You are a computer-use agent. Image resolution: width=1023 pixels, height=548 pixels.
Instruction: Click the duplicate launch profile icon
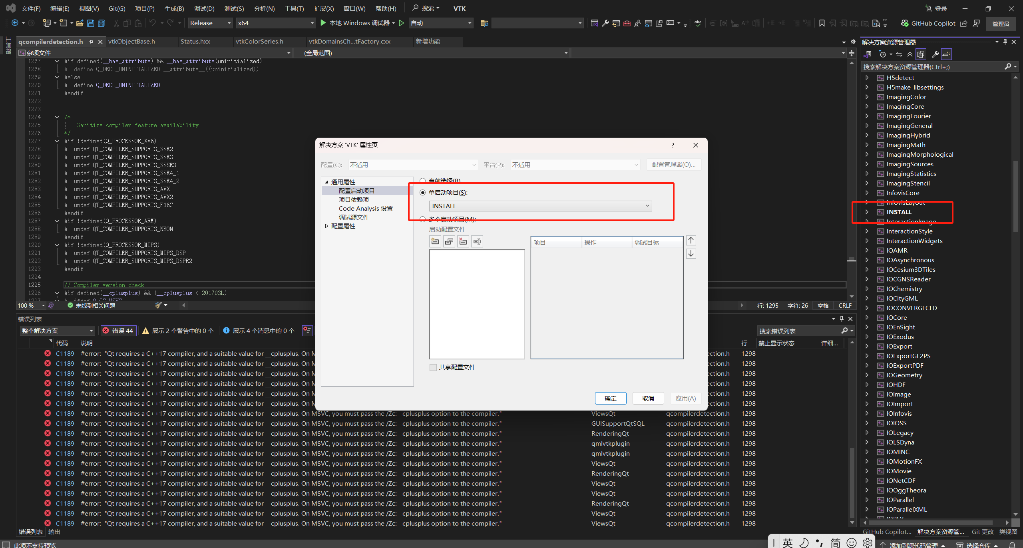(x=449, y=241)
